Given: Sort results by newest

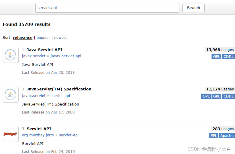Looking at the screenshot, I should tap(60, 38).
